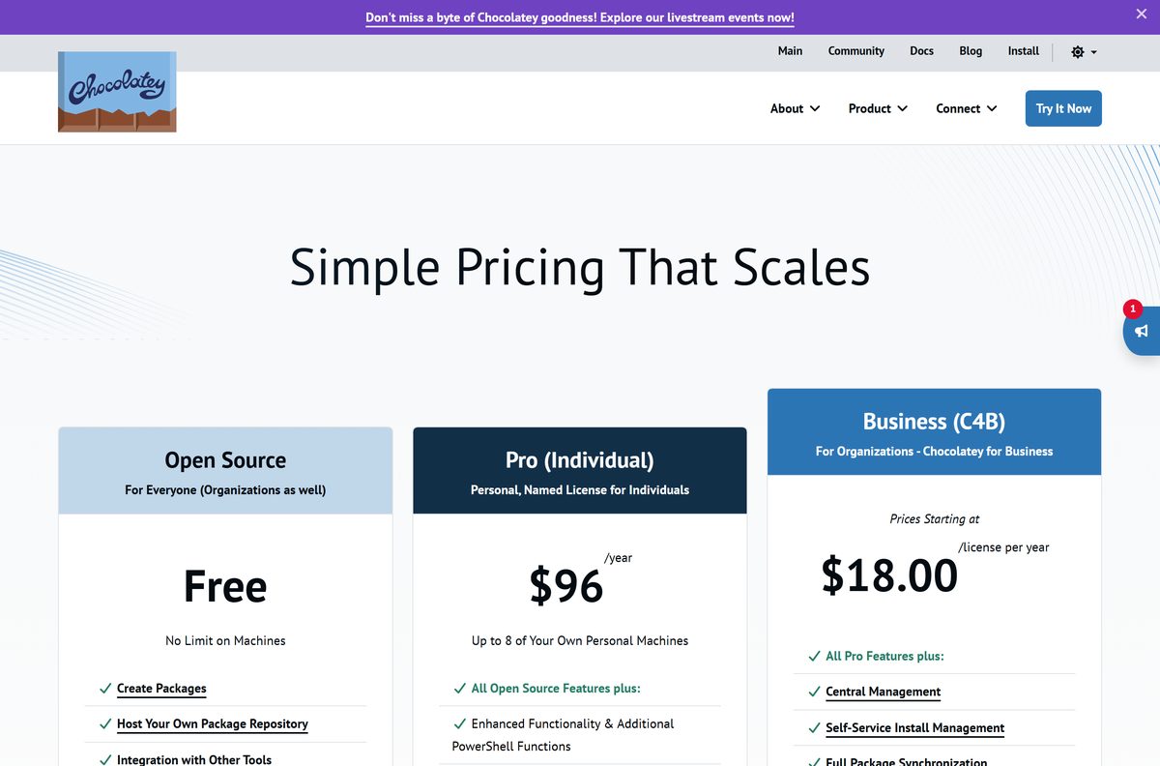Click Simple Pricing That Scales headline
This screenshot has width=1160, height=766.
[580, 267]
